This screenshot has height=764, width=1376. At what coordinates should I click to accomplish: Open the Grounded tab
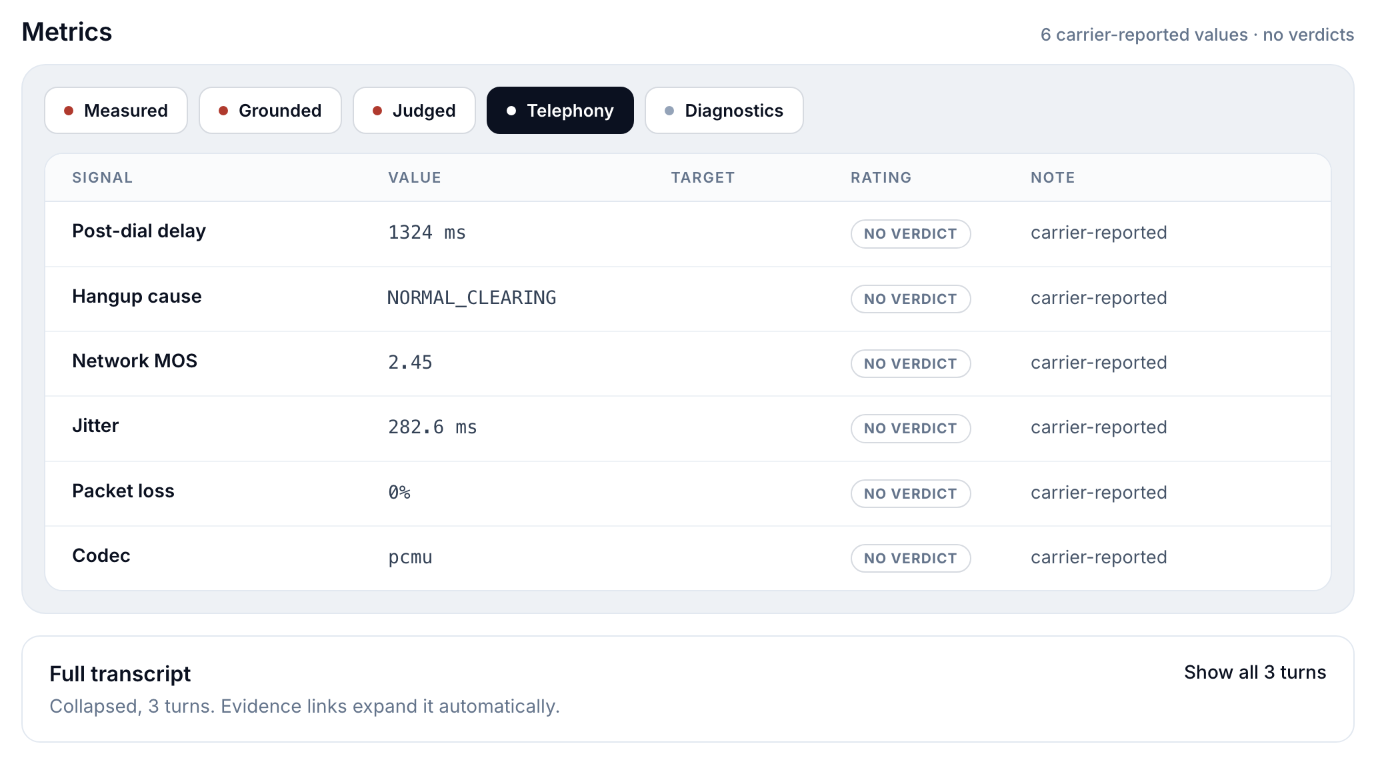point(270,111)
